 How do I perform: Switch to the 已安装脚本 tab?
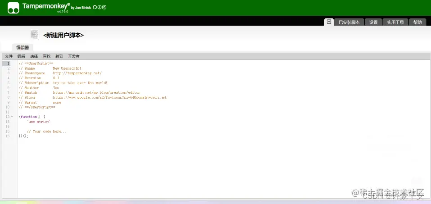(349, 22)
